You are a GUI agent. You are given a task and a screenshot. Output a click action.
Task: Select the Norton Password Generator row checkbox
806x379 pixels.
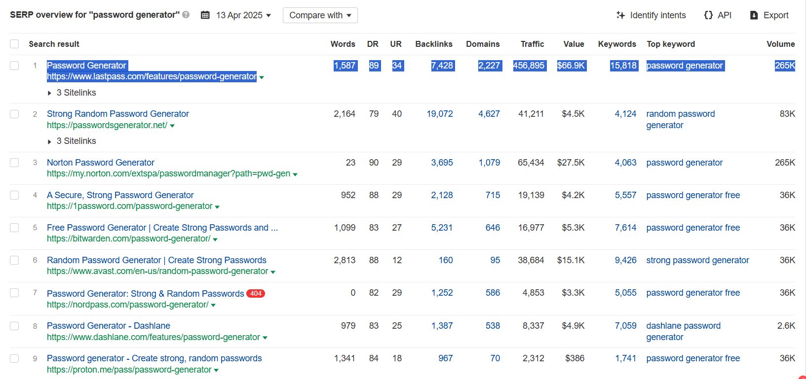(x=14, y=163)
